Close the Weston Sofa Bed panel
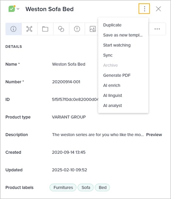The image size is (171, 199). pyautogui.click(x=158, y=9)
